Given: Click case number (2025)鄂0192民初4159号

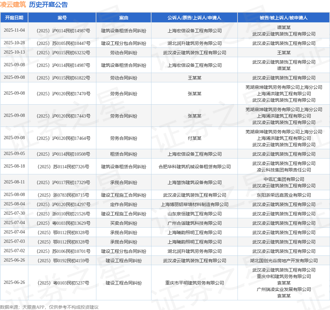Looking at the screenshot, I should [x=63, y=261].
